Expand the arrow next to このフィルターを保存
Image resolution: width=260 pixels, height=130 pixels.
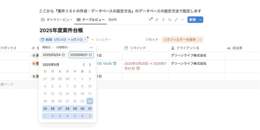click(201, 40)
